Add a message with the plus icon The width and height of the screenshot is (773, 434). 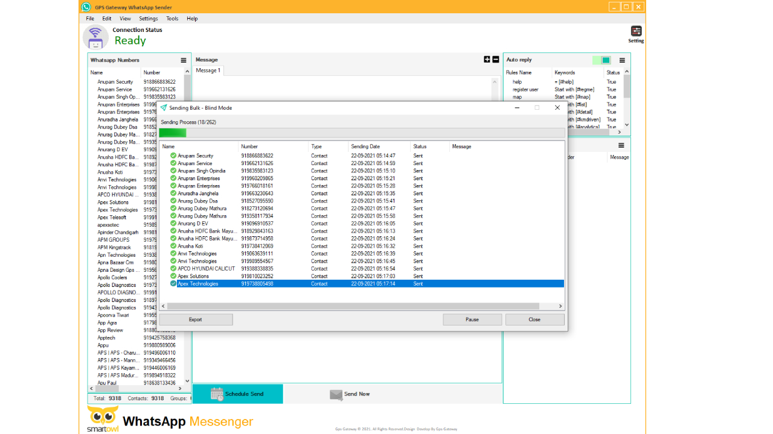click(487, 59)
